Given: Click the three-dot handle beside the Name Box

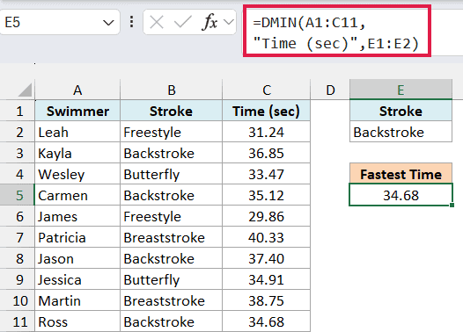Looking at the screenshot, I should [132, 22].
